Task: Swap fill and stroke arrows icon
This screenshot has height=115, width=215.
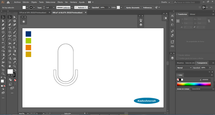Action: [15, 70]
